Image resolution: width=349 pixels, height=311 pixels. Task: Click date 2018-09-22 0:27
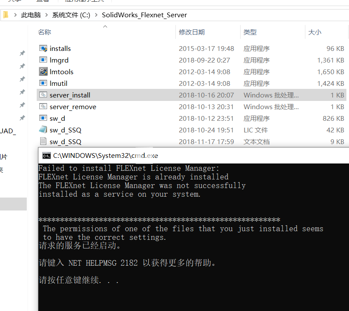204,60
